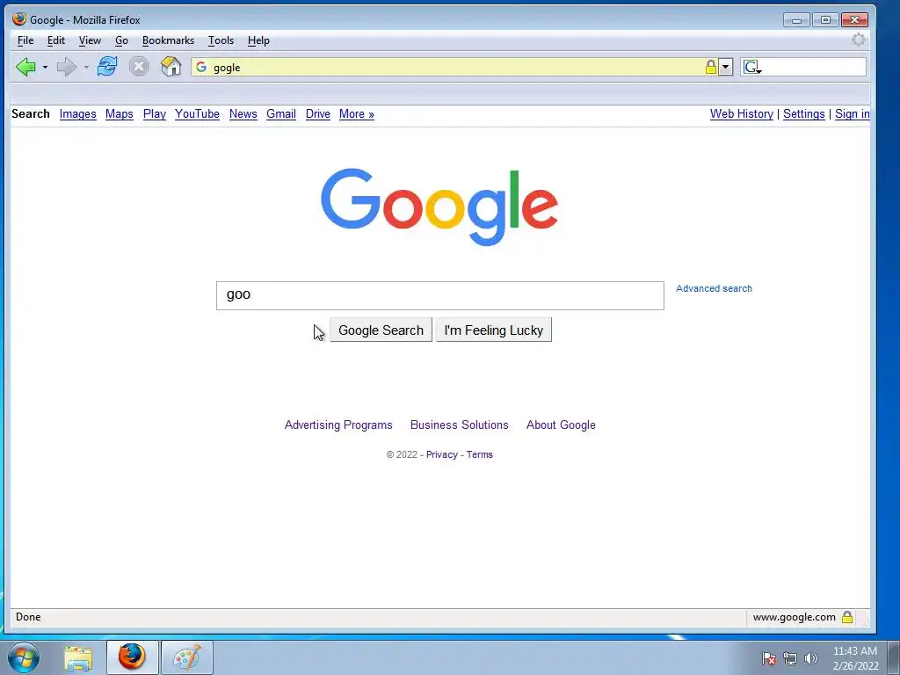Click the Stop loading icon
This screenshot has height=675, width=900.
click(138, 67)
